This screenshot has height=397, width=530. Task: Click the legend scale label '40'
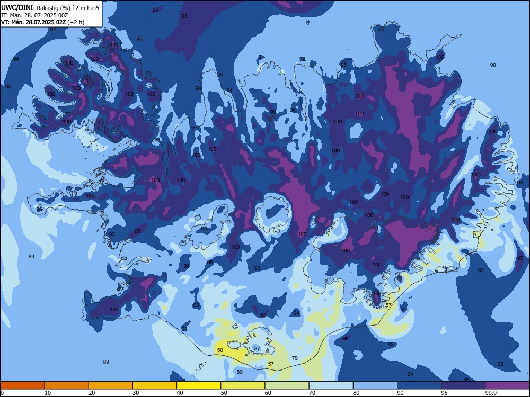tap(180, 393)
